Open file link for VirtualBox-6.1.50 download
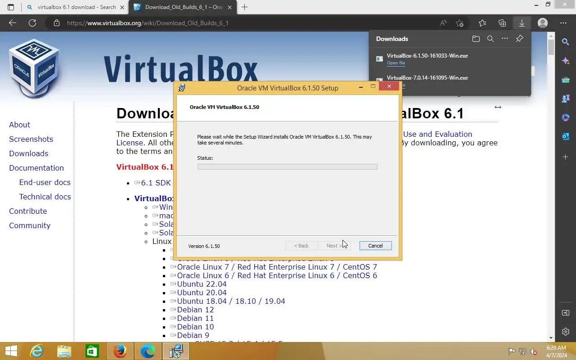 tap(396, 63)
